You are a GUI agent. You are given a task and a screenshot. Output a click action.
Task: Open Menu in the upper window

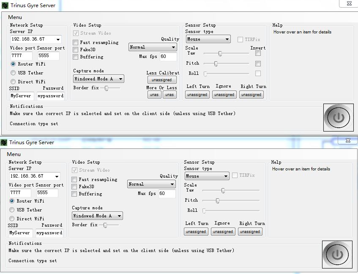tap(15, 17)
